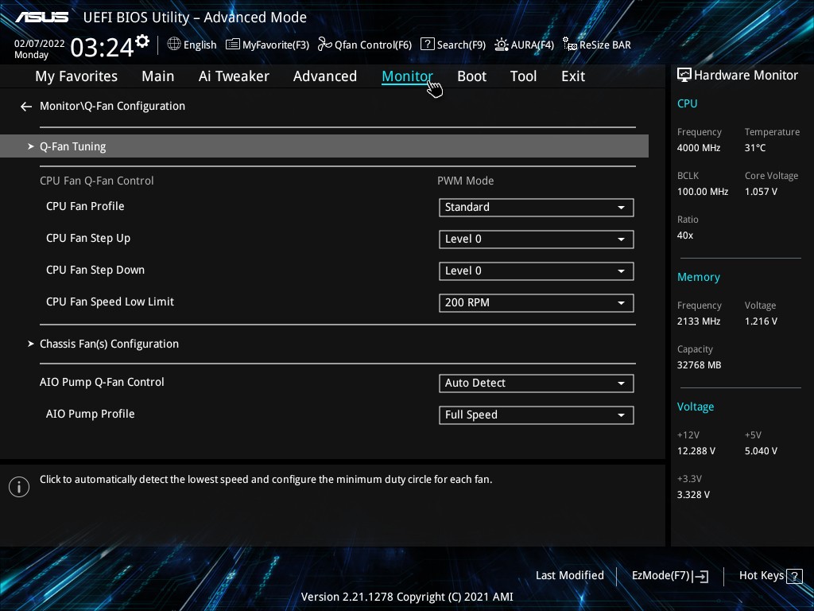Viewport: 814px width, 611px height.
Task: Open the CPU Fan Step Up dropdown
Action: tap(536, 239)
